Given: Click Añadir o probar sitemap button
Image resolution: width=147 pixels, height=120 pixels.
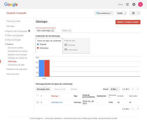Looking at the screenshot, I should point(128,22).
